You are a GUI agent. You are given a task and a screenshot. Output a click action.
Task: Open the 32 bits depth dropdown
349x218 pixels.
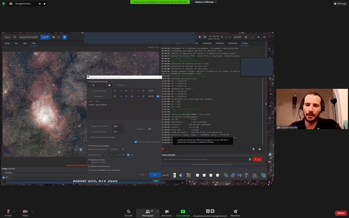pos(237,37)
